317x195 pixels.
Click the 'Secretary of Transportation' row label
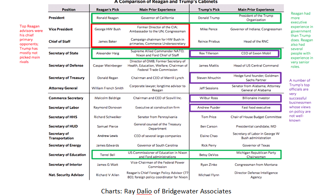61,136
